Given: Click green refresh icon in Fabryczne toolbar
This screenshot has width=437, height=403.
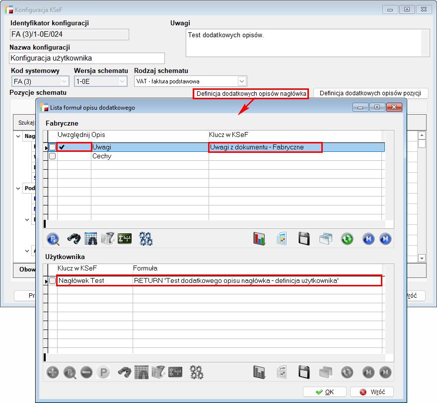Looking at the screenshot, I should pyautogui.click(x=347, y=239).
